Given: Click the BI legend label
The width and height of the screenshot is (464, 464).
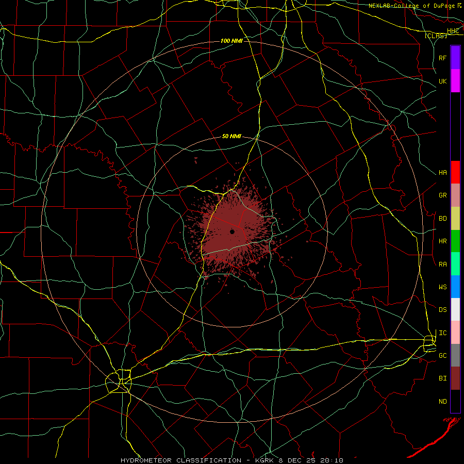Looking at the screenshot, I should (443, 378).
